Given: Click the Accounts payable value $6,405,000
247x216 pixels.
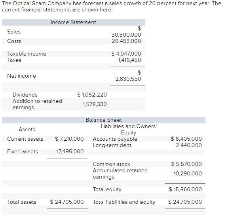Looking at the screenshot, I should [186, 139].
